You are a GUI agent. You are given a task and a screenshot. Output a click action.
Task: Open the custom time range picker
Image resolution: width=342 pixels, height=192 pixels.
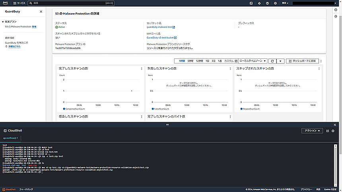click(231, 61)
